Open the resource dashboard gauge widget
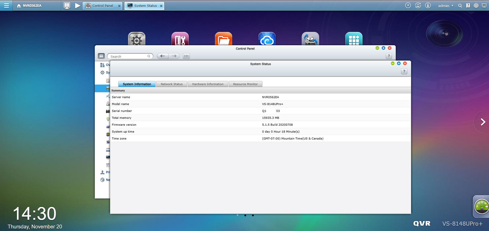Viewport: 489px width, 231px height. pyautogui.click(x=481, y=207)
